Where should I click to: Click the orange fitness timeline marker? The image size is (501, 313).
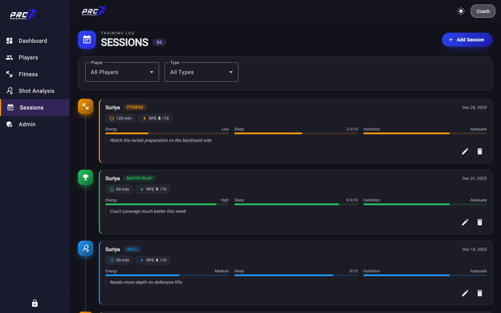coord(86,106)
